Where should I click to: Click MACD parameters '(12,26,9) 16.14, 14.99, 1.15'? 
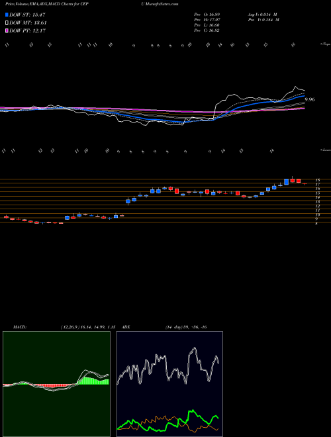point(88,327)
